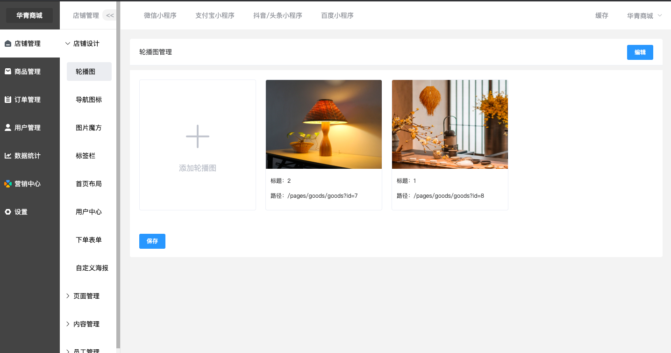Collapse sidebar with the << button
The width and height of the screenshot is (671, 353).
(110, 15)
